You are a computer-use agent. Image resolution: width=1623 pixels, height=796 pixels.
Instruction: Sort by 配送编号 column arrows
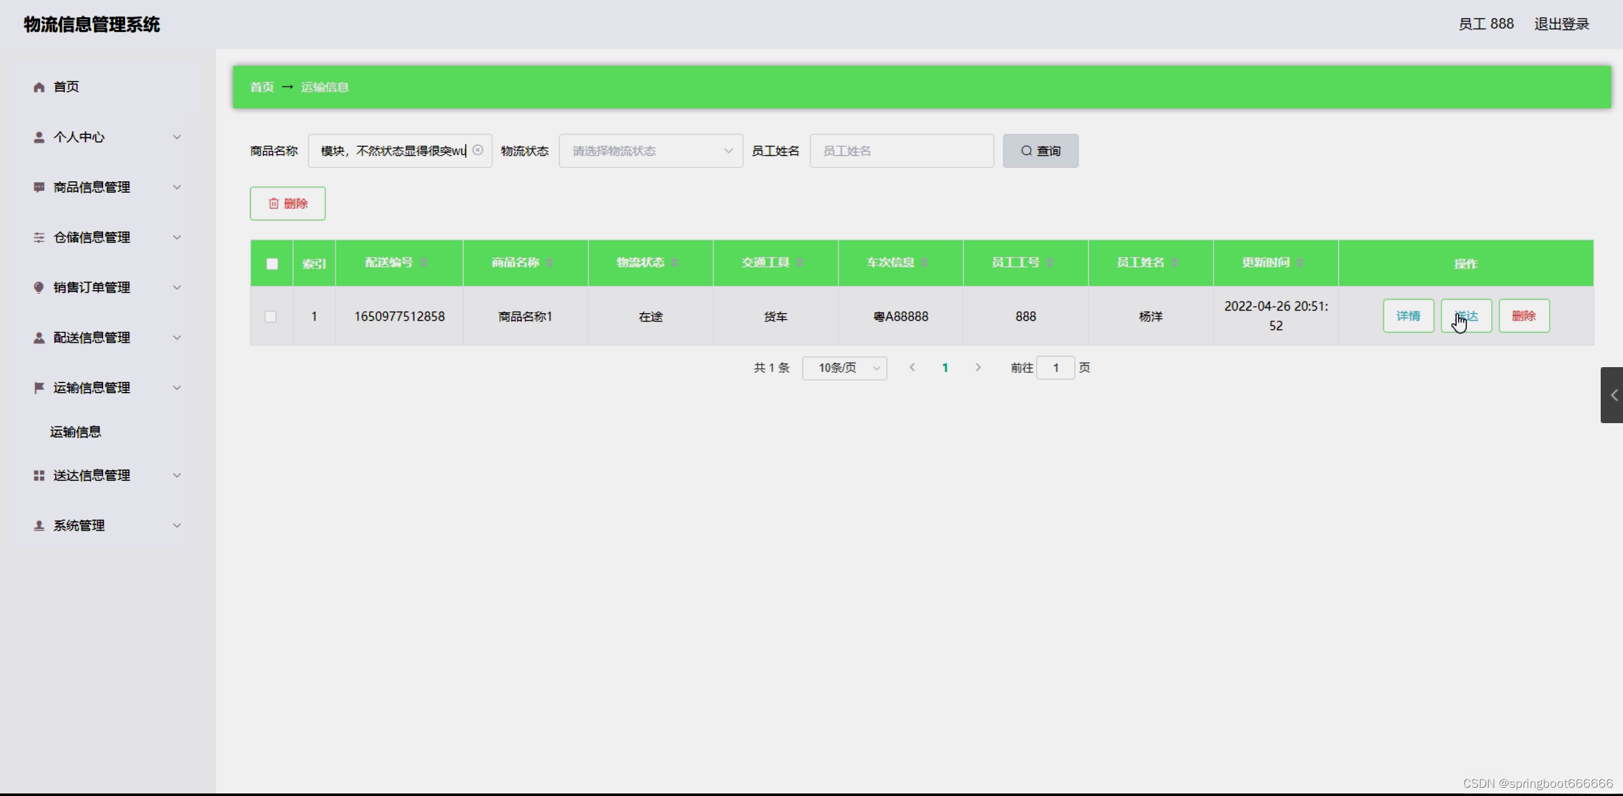[x=423, y=263]
